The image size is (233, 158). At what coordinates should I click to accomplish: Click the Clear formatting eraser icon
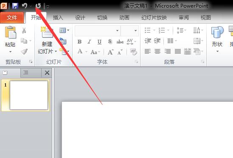click(x=133, y=52)
